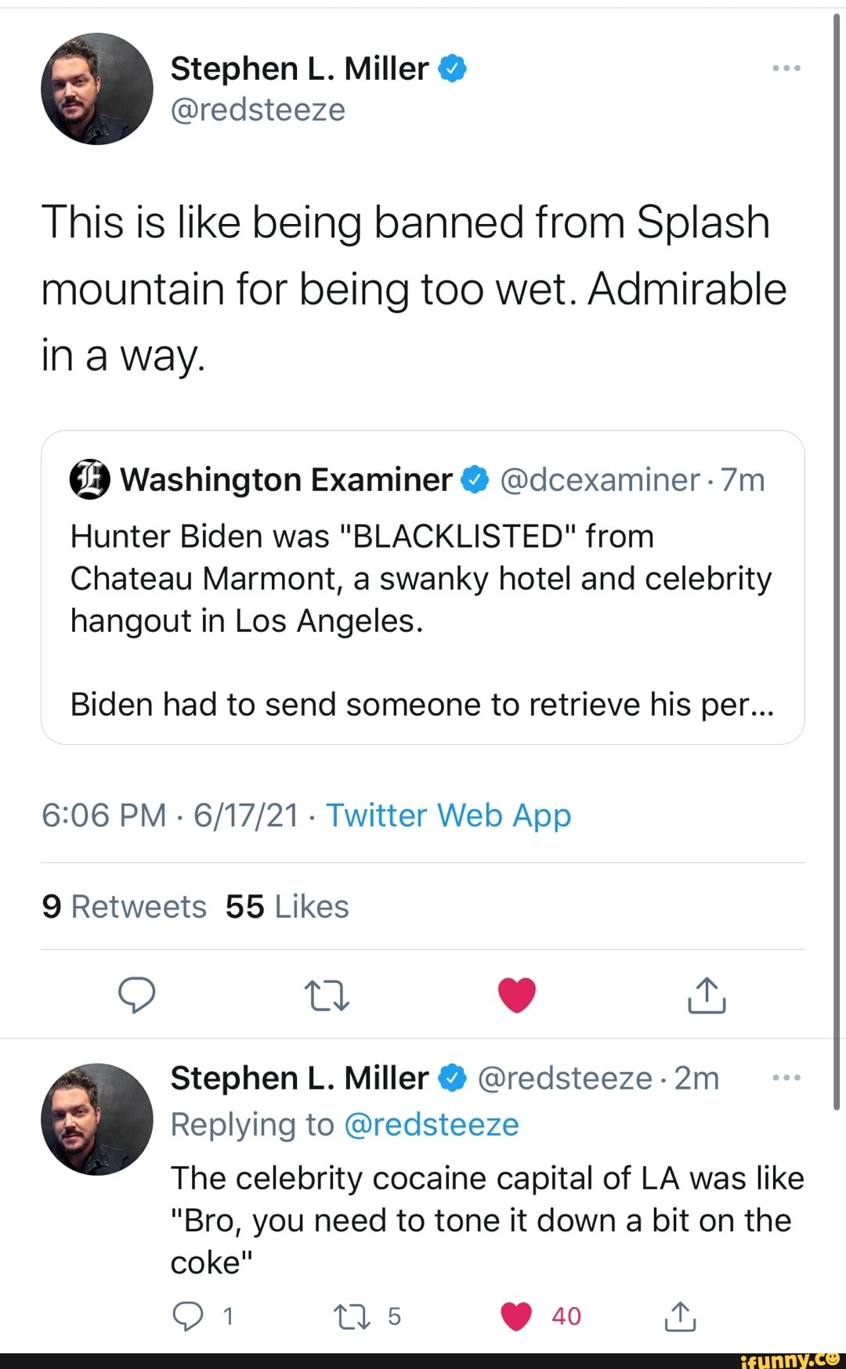The width and height of the screenshot is (846, 1369).
Task: Click the iFunny watermark logo
Action: pos(790,1360)
